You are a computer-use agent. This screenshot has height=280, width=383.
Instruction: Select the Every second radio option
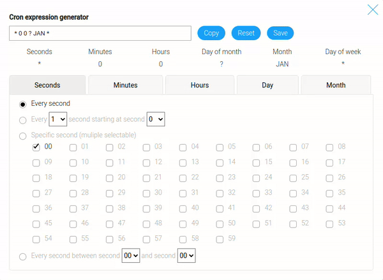click(24, 104)
